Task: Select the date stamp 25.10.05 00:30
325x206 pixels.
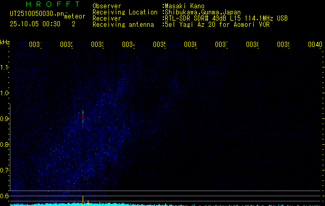Action: click(35, 24)
